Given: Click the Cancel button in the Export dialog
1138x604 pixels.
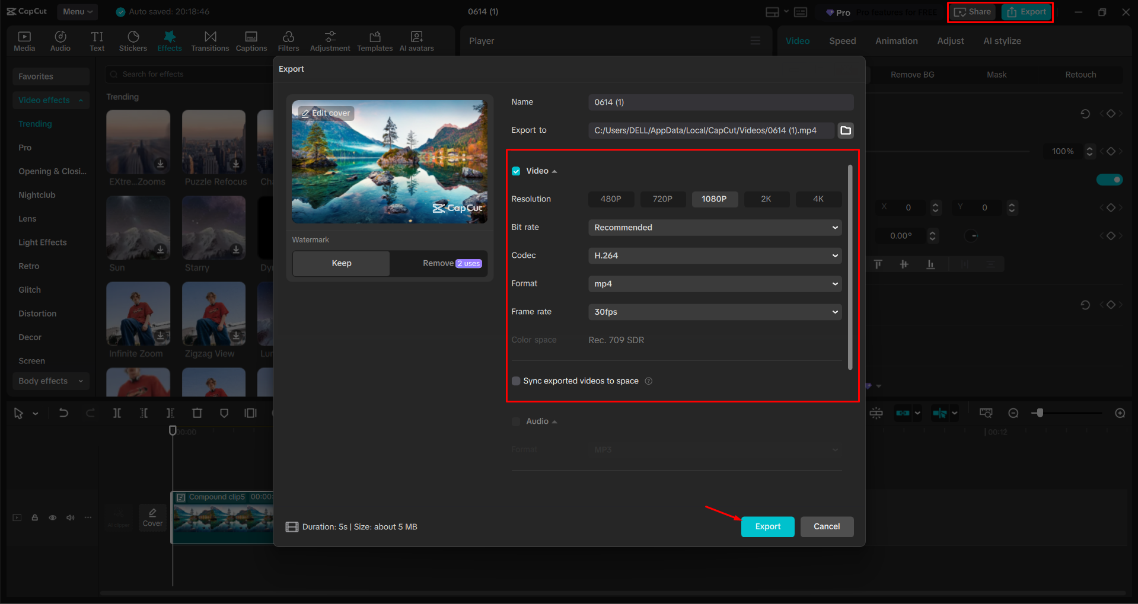Looking at the screenshot, I should (827, 526).
